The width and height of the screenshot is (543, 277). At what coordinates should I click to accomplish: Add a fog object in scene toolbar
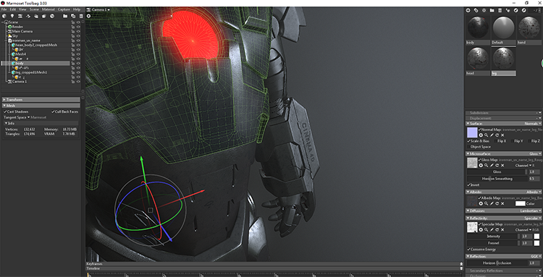(36, 16)
